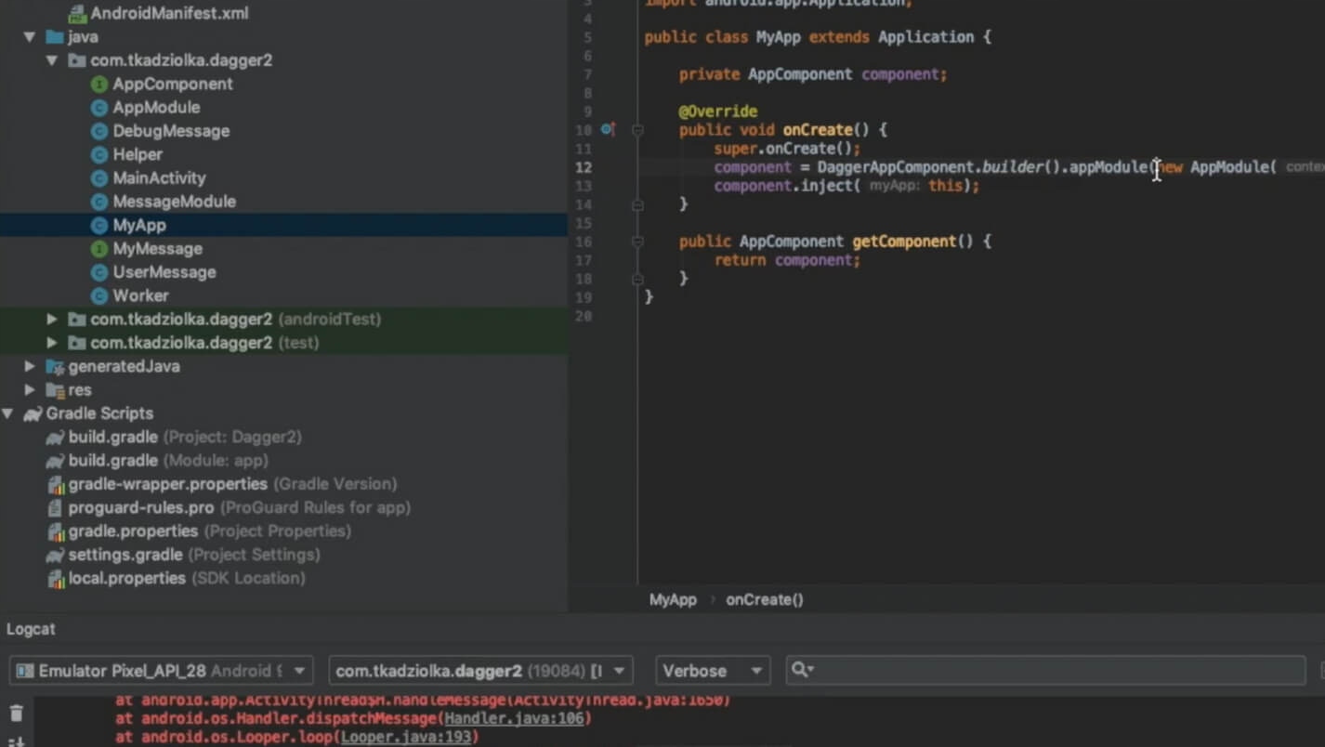This screenshot has width=1325, height=747.
Task: Collapse the Gradle Scripts section
Action: point(8,413)
